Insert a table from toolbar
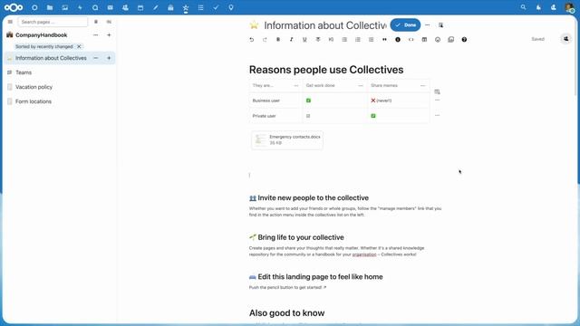 pyautogui.click(x=424, y=40)
